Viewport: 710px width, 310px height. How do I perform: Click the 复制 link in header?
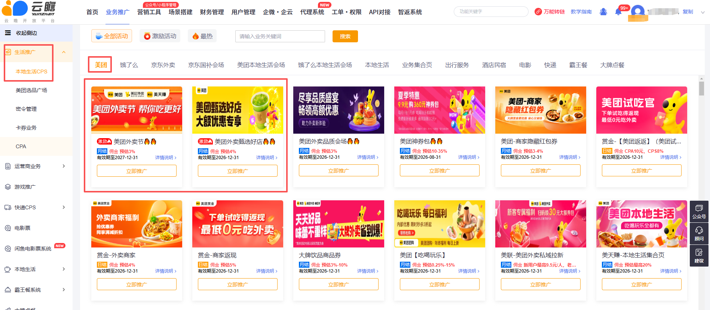click(688, 12)
